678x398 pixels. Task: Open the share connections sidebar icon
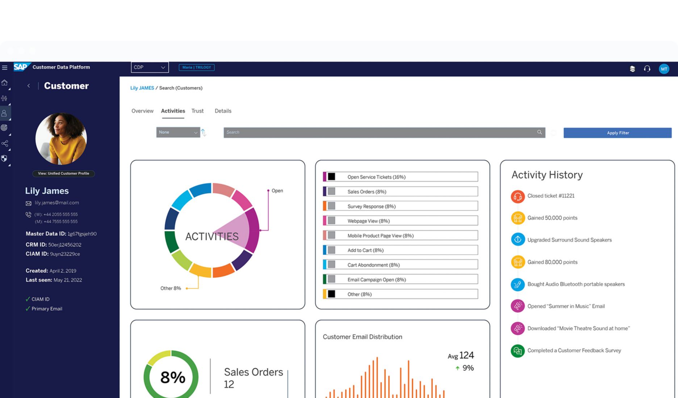point(5,144)
